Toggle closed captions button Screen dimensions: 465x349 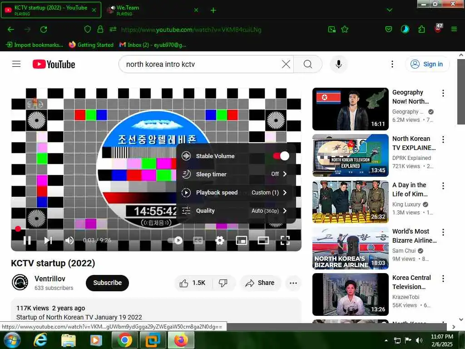(198, 240)
